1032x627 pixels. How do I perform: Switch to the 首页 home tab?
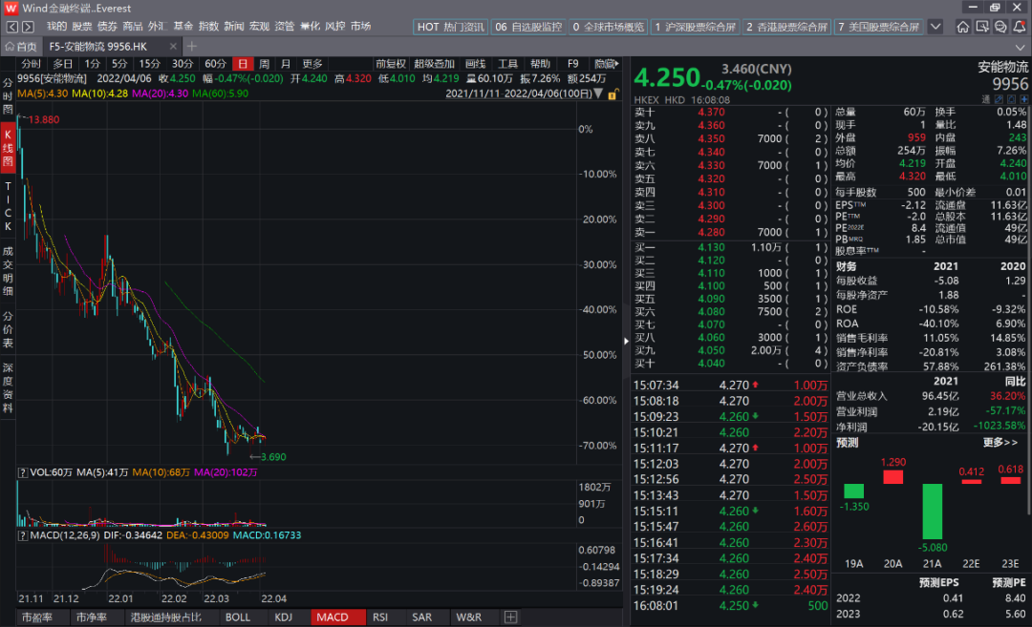point(21,47)
